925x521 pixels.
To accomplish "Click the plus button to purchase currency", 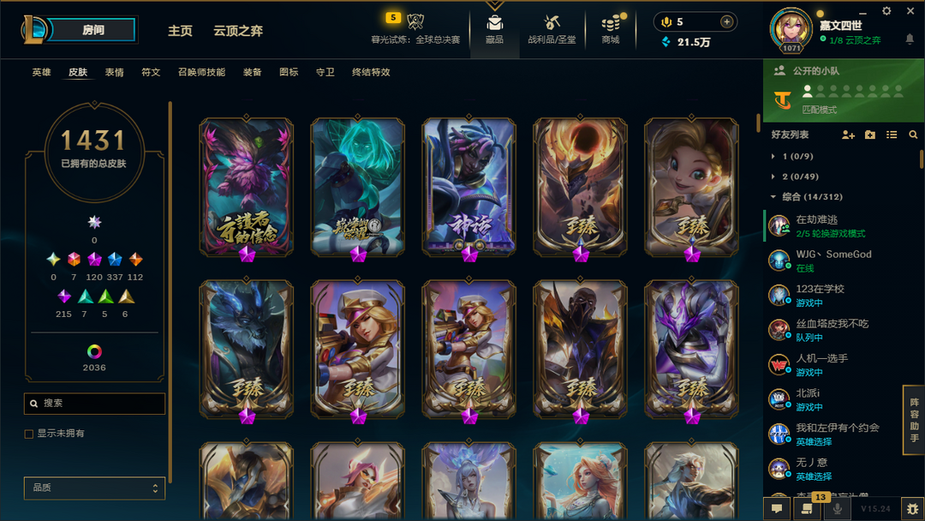I will [x=727, y=21].
